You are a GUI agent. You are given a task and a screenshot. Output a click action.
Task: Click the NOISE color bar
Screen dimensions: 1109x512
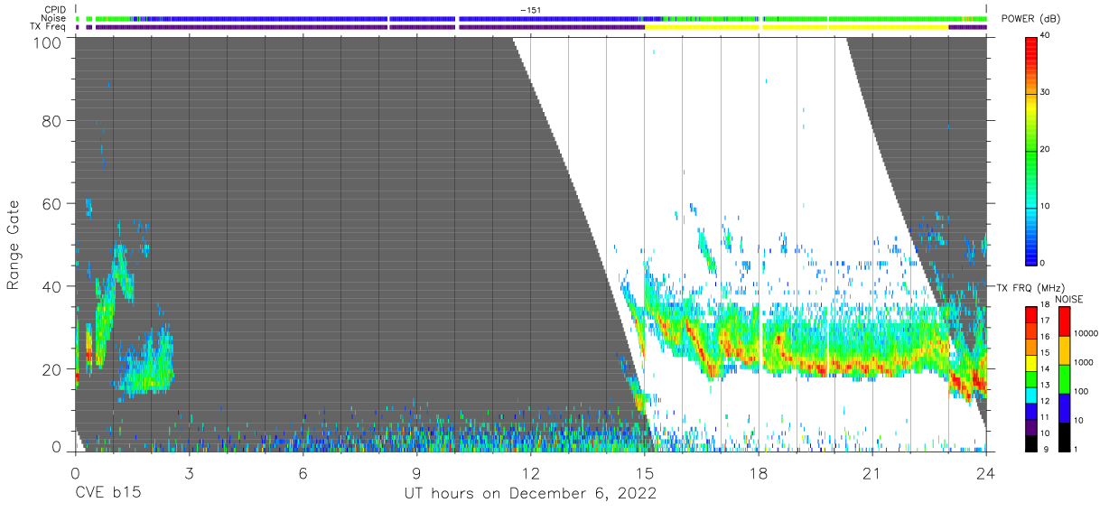(x=1063, y=378)
